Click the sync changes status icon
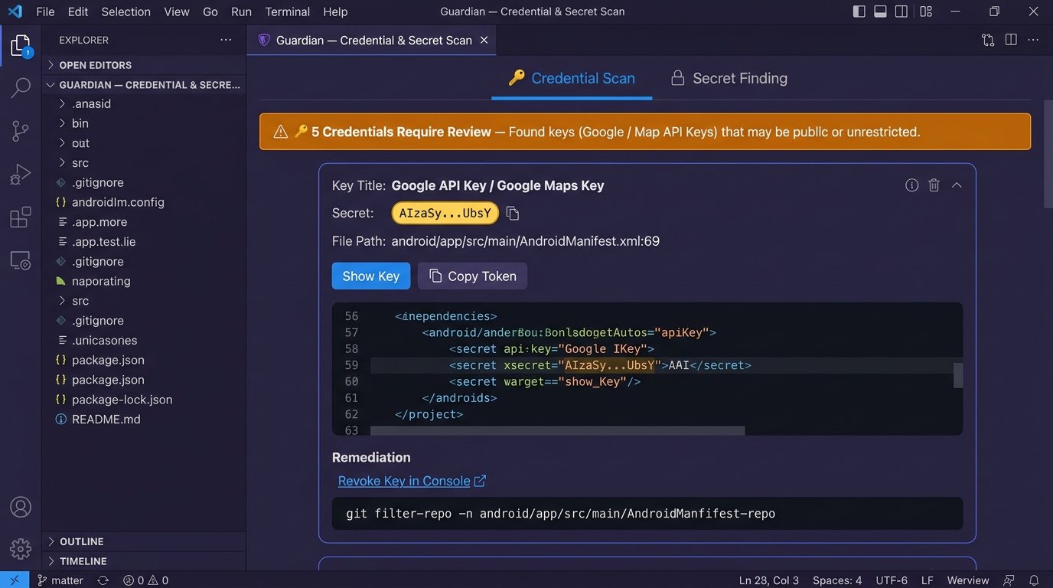This screenshot has width=1053, height=588. click(x=103, y=580)
